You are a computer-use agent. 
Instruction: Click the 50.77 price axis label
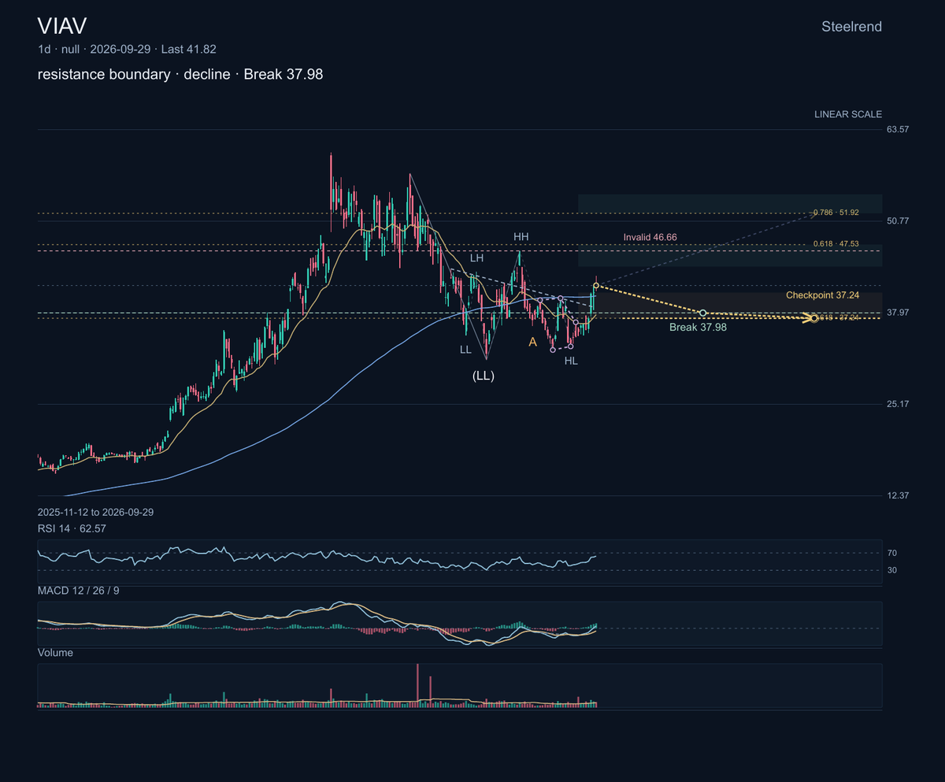tap(899, 221)
